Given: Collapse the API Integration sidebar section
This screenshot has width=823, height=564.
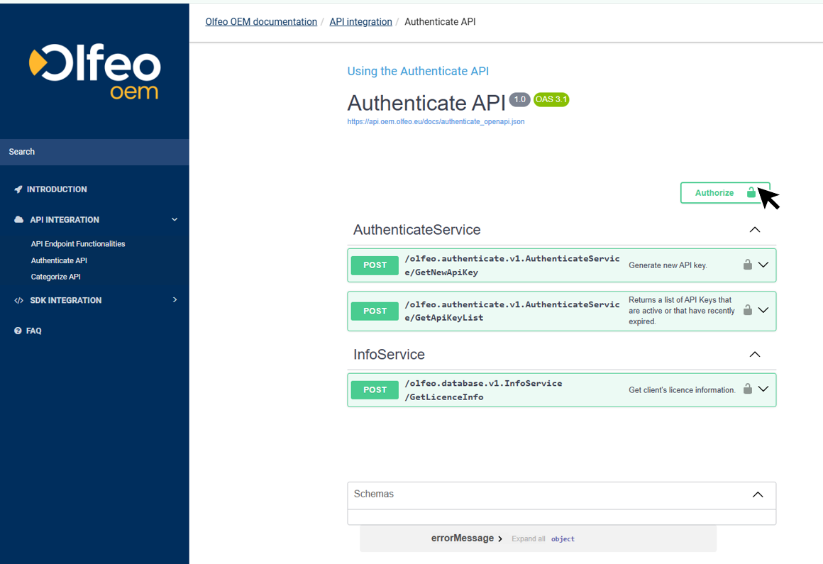Looking at the screenshot, I should coord(175,220).
